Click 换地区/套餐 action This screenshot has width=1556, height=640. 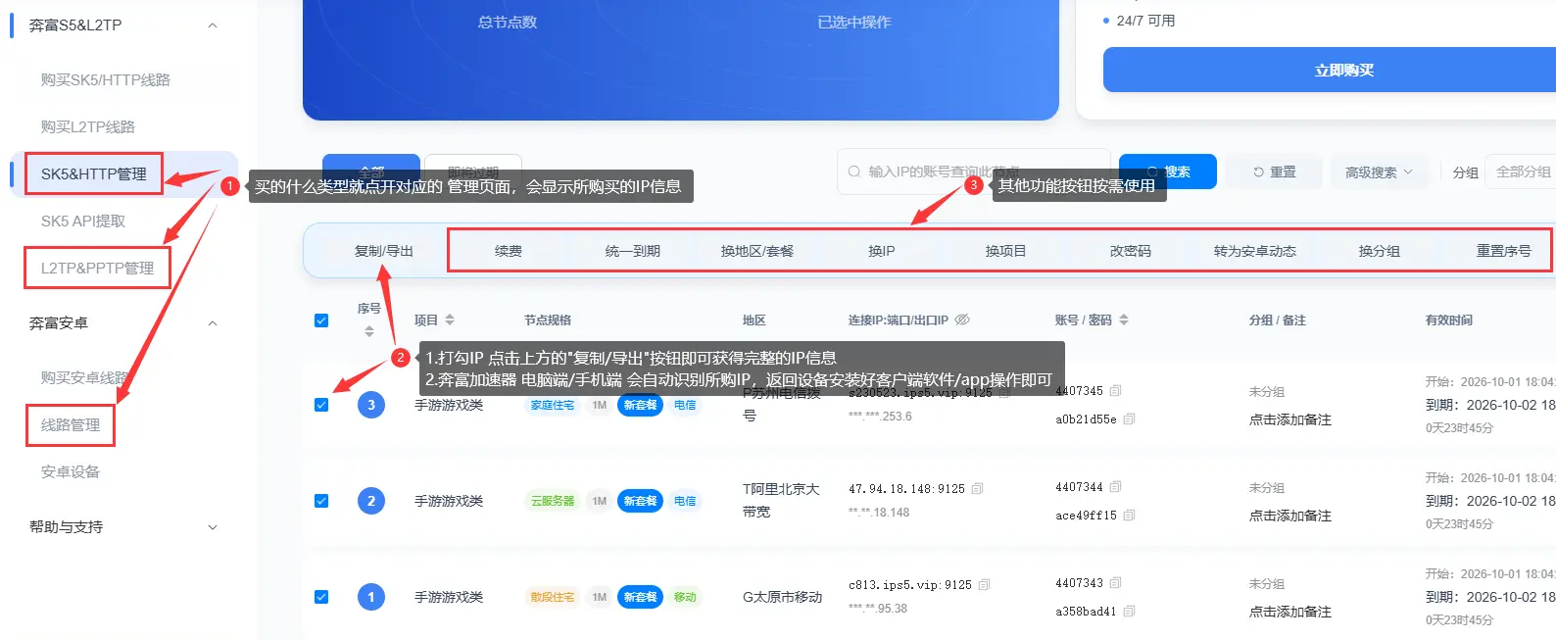pyautogui.click(x=757, y=251)
